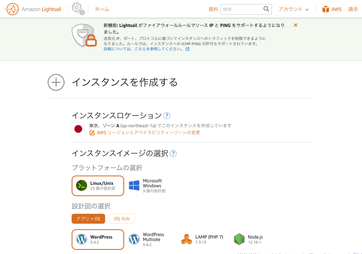Click the Amazon Lightsail logo icon
Image resolution: width=362 pixels, height=254 pixels.
click(12, 9)
